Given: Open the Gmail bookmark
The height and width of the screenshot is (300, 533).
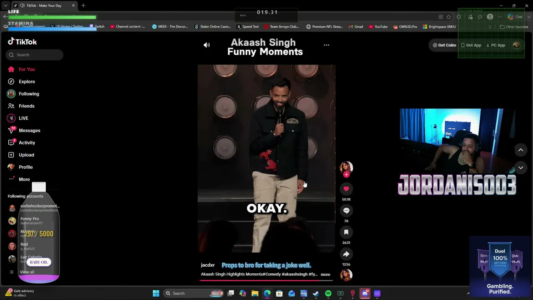Looking at the screenshot, I should pos(356,27).
